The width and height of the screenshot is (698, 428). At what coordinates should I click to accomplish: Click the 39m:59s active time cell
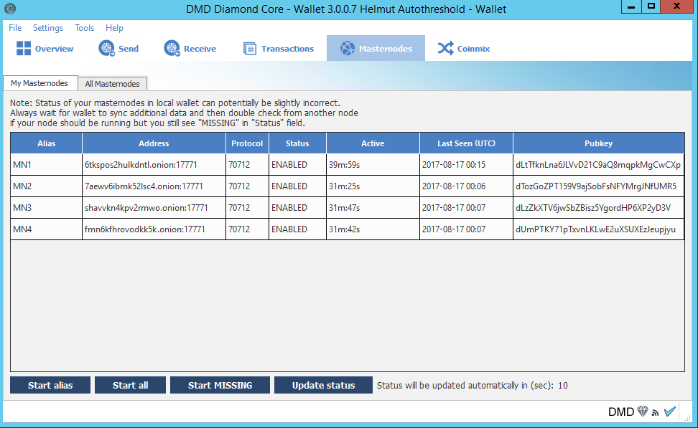(x=373, y=164)
